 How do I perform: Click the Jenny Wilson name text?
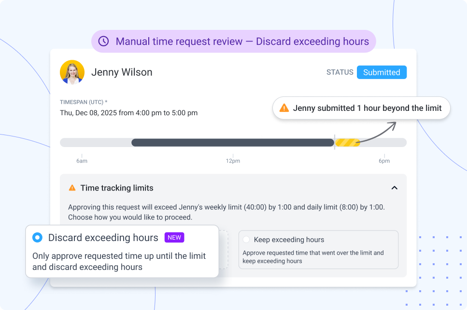(x=122, y=72)
